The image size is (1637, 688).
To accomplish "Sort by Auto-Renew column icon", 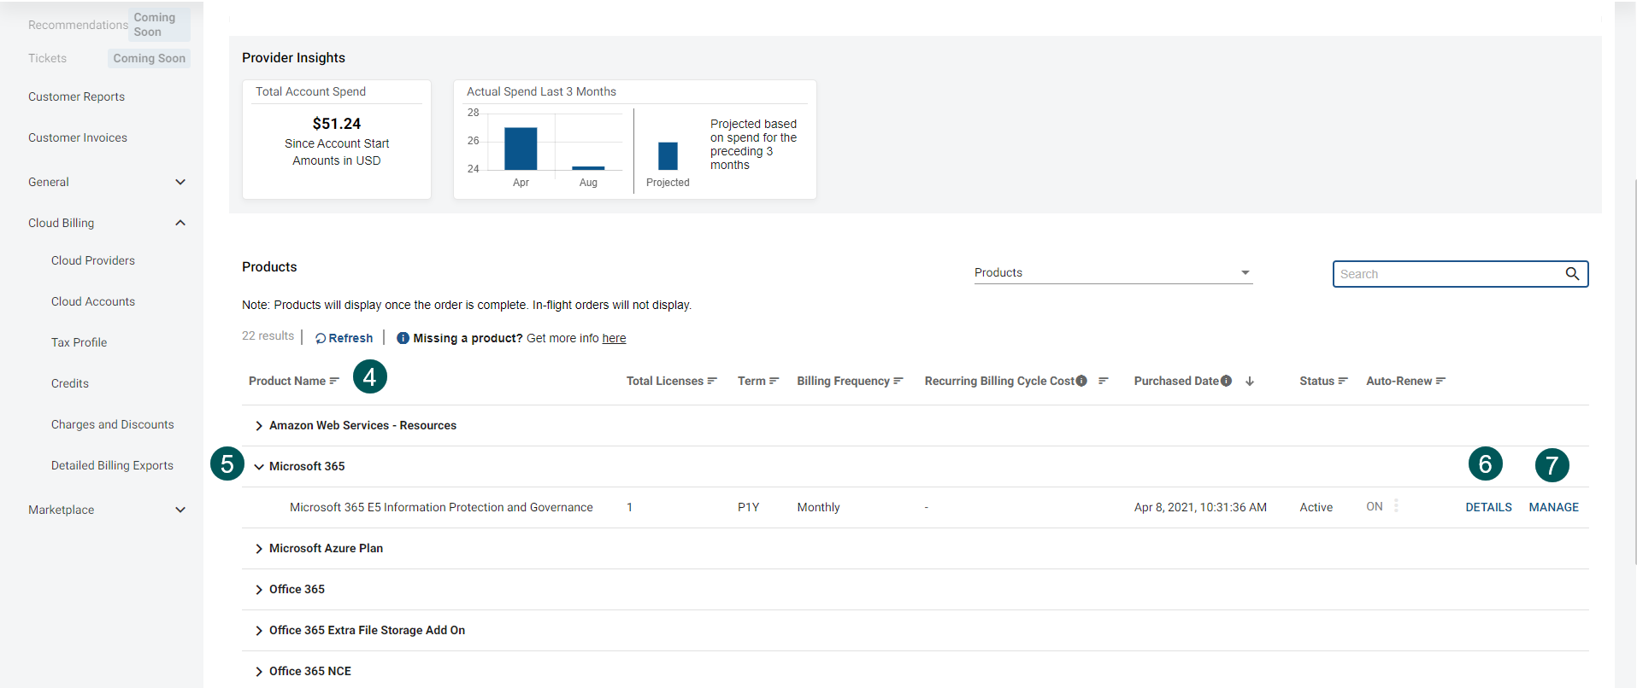I will coord(1440,381).
